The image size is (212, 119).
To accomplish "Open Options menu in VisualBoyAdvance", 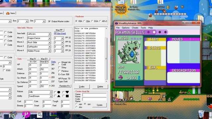I will click(x=126, y=28).
